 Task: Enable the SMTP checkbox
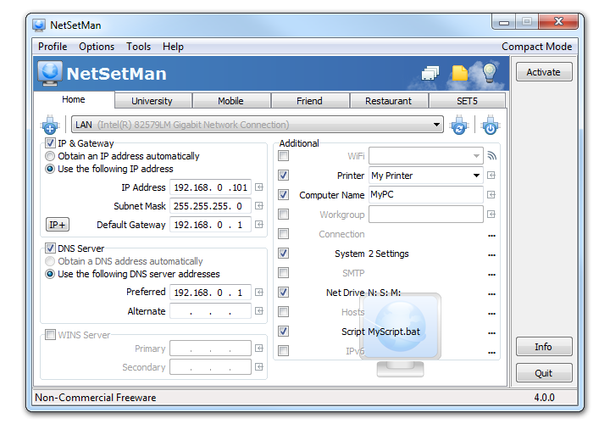coord(284,272)
